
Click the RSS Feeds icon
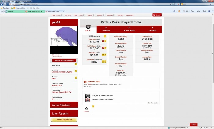179,11
